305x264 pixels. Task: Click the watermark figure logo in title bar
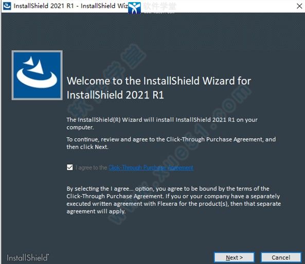coord(134,8)
